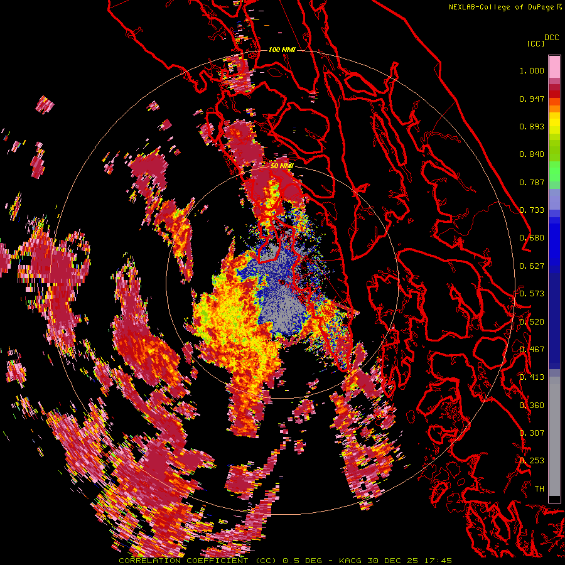Click the 0.413 value on the color scale
This screenshot has height=565, width=565.
[x=532, y=377]
